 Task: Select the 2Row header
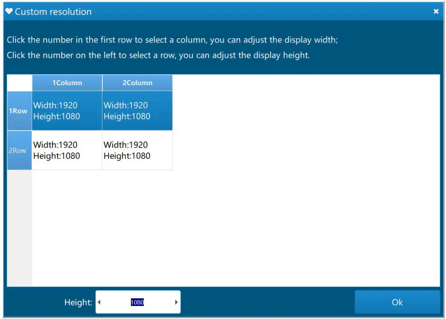[x=19, y=150]
